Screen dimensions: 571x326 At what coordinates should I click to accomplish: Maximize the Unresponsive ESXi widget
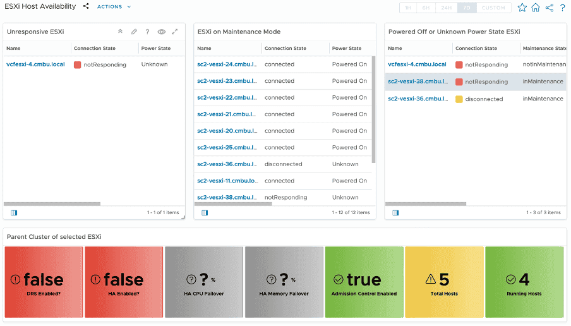pyautogui.click(x=175, y=32)
